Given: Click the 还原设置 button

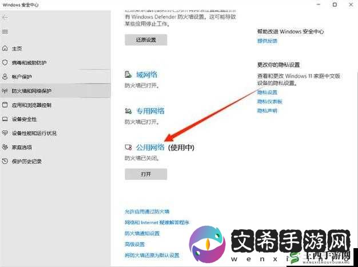Looking at the screenshot, I should [x=146, y=40].
